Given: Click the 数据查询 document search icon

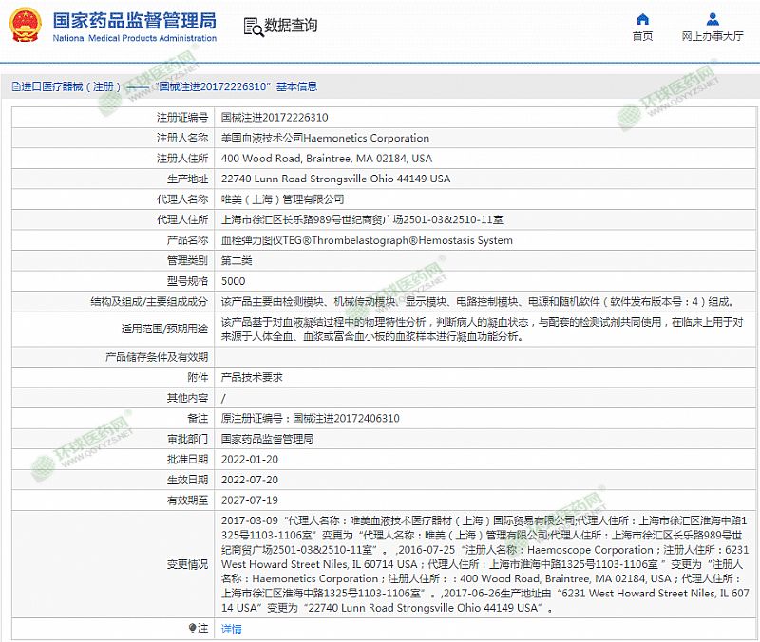Looking at the screenshot, I should pos(251,26).
